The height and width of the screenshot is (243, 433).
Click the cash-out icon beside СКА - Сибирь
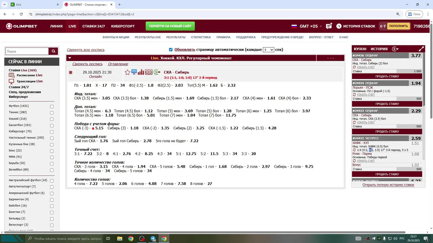pyautogui.click(x=157, y=72)
